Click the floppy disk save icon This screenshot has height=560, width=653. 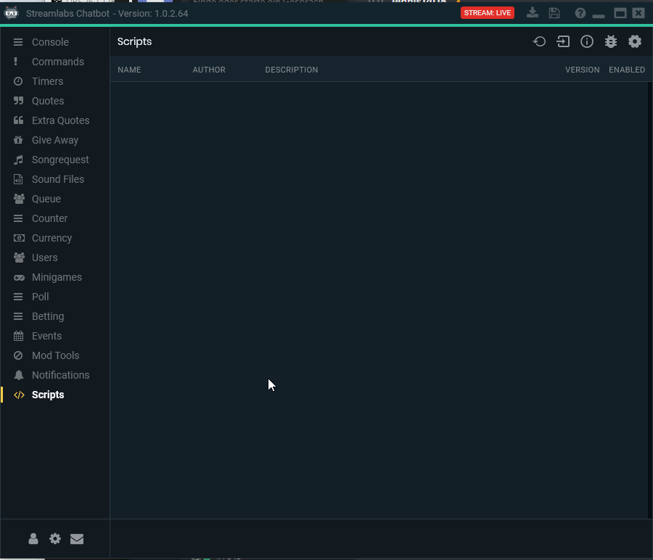point(554,13)
